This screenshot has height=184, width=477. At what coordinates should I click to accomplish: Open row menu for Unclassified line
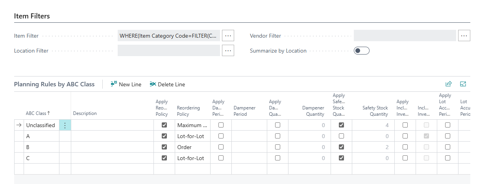pos(65,125)
